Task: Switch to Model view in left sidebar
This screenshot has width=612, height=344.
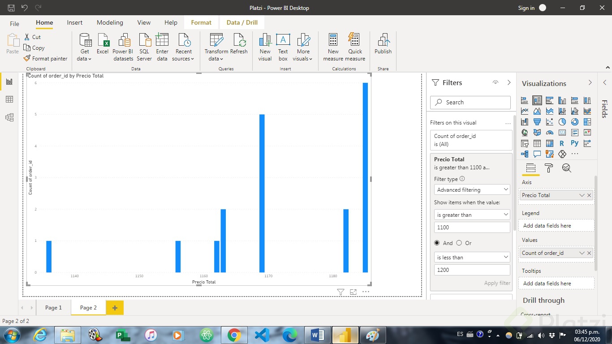Action: pyautogui.click(x=9, y=117)
